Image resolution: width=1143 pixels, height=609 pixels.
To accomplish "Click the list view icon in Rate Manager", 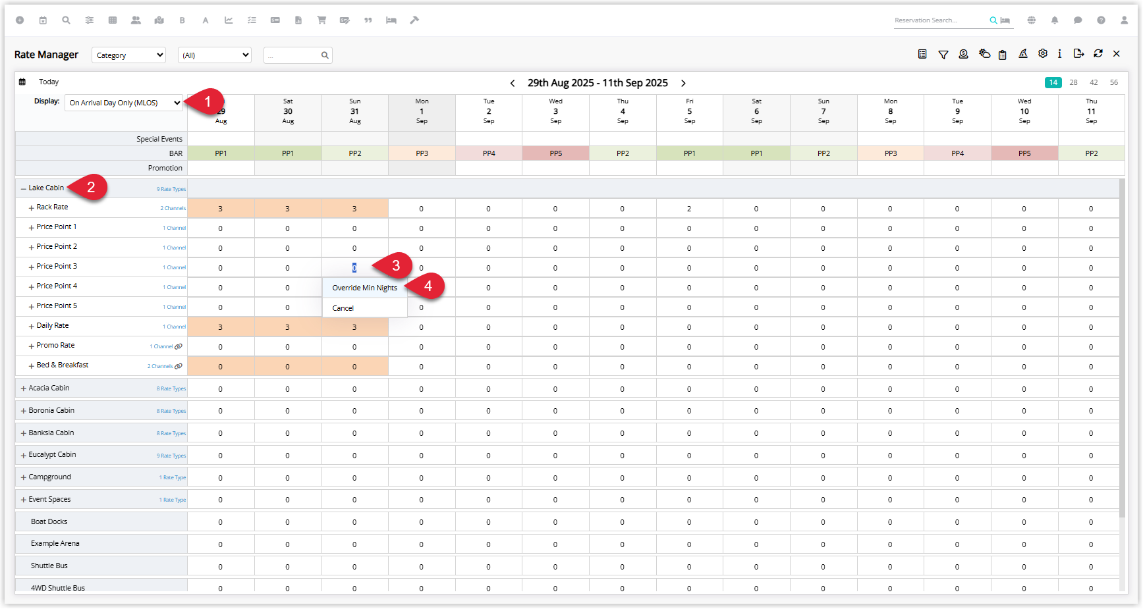I will (x=922, y=54).
